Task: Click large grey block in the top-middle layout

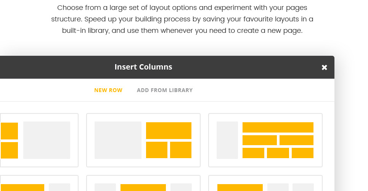Action: click(118, 140)
